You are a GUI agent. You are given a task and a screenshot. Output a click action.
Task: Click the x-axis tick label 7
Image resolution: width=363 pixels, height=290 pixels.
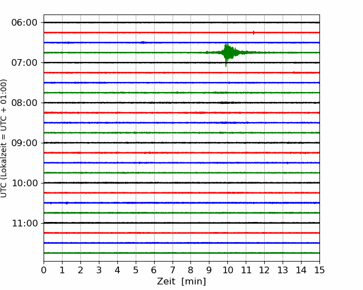[173, 270]
